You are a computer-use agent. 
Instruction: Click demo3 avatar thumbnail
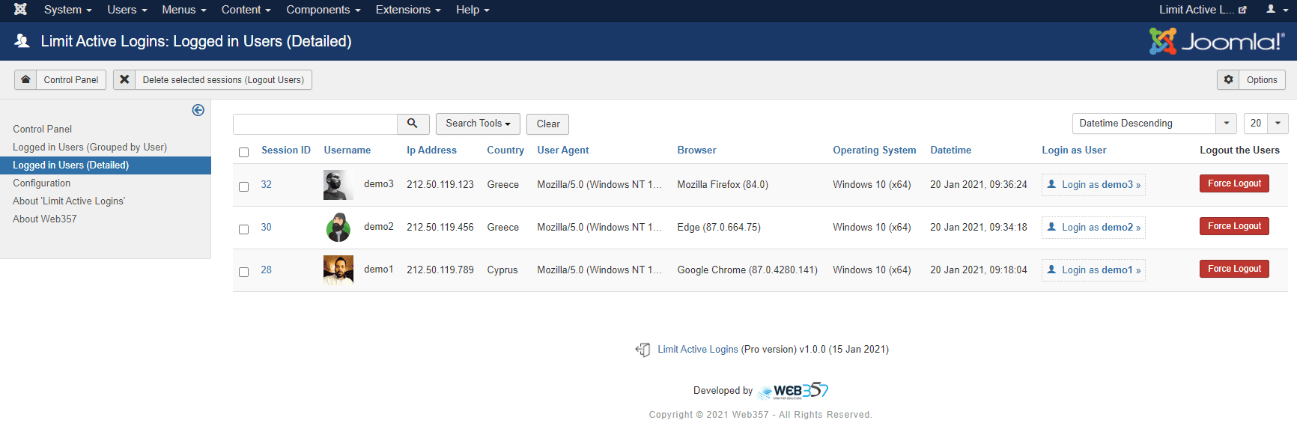coord(338,185)
